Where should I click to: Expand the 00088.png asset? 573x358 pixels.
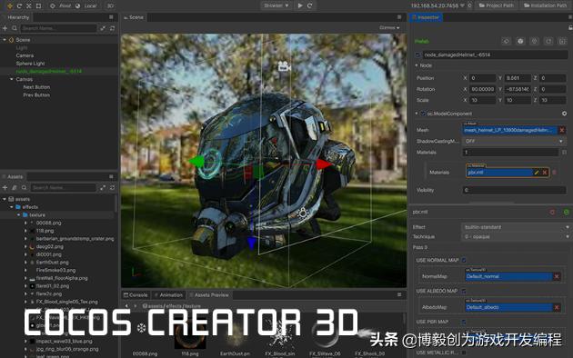25,223
